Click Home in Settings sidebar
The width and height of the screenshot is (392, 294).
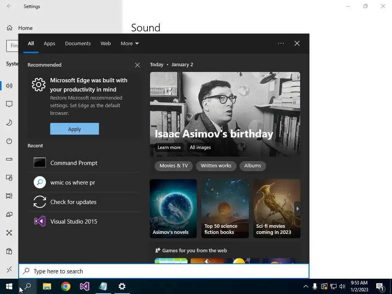(x=25, y=28)
